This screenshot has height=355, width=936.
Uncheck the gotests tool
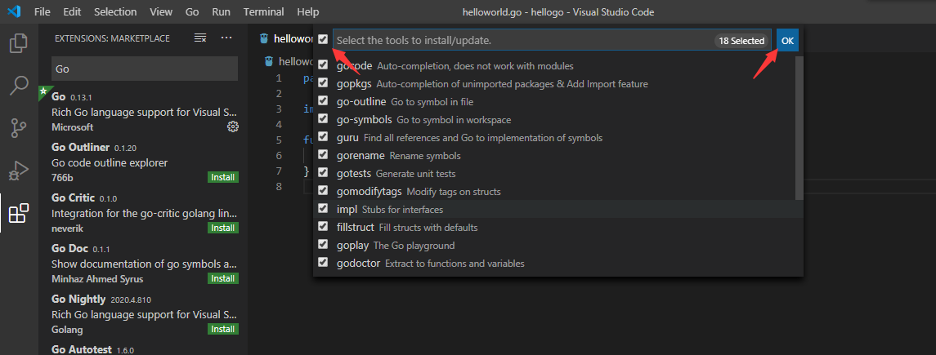pos(323,172)
